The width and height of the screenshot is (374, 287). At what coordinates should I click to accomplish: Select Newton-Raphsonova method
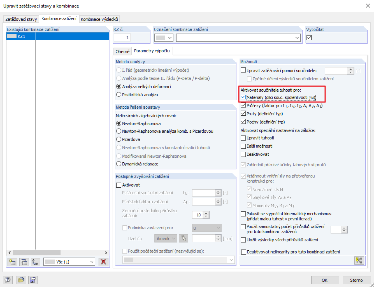click(119, 124)
